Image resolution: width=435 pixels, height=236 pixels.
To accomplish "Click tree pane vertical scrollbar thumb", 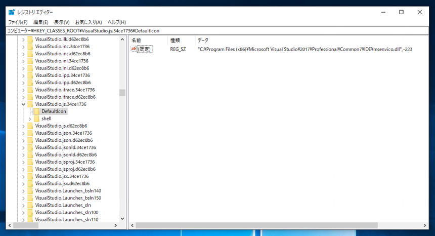I will pyautogui.click(x=122, y=93).
